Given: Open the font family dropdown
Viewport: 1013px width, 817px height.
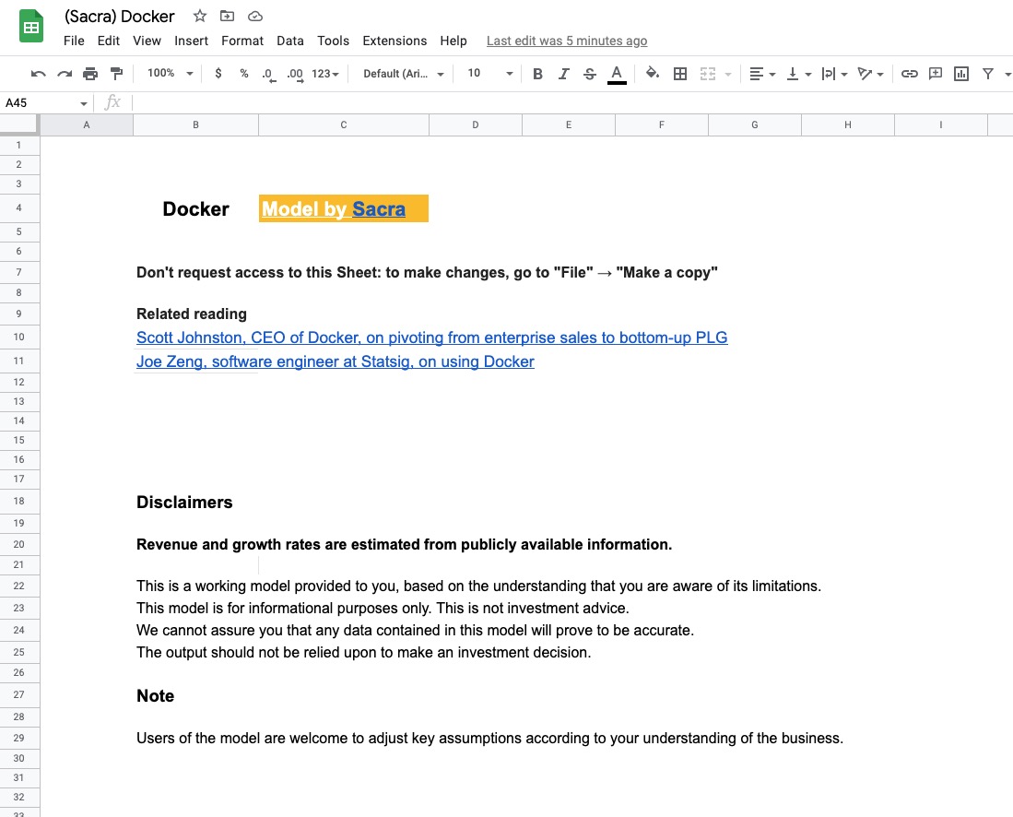Looking at the screenshot, I should tap(403, 74).
